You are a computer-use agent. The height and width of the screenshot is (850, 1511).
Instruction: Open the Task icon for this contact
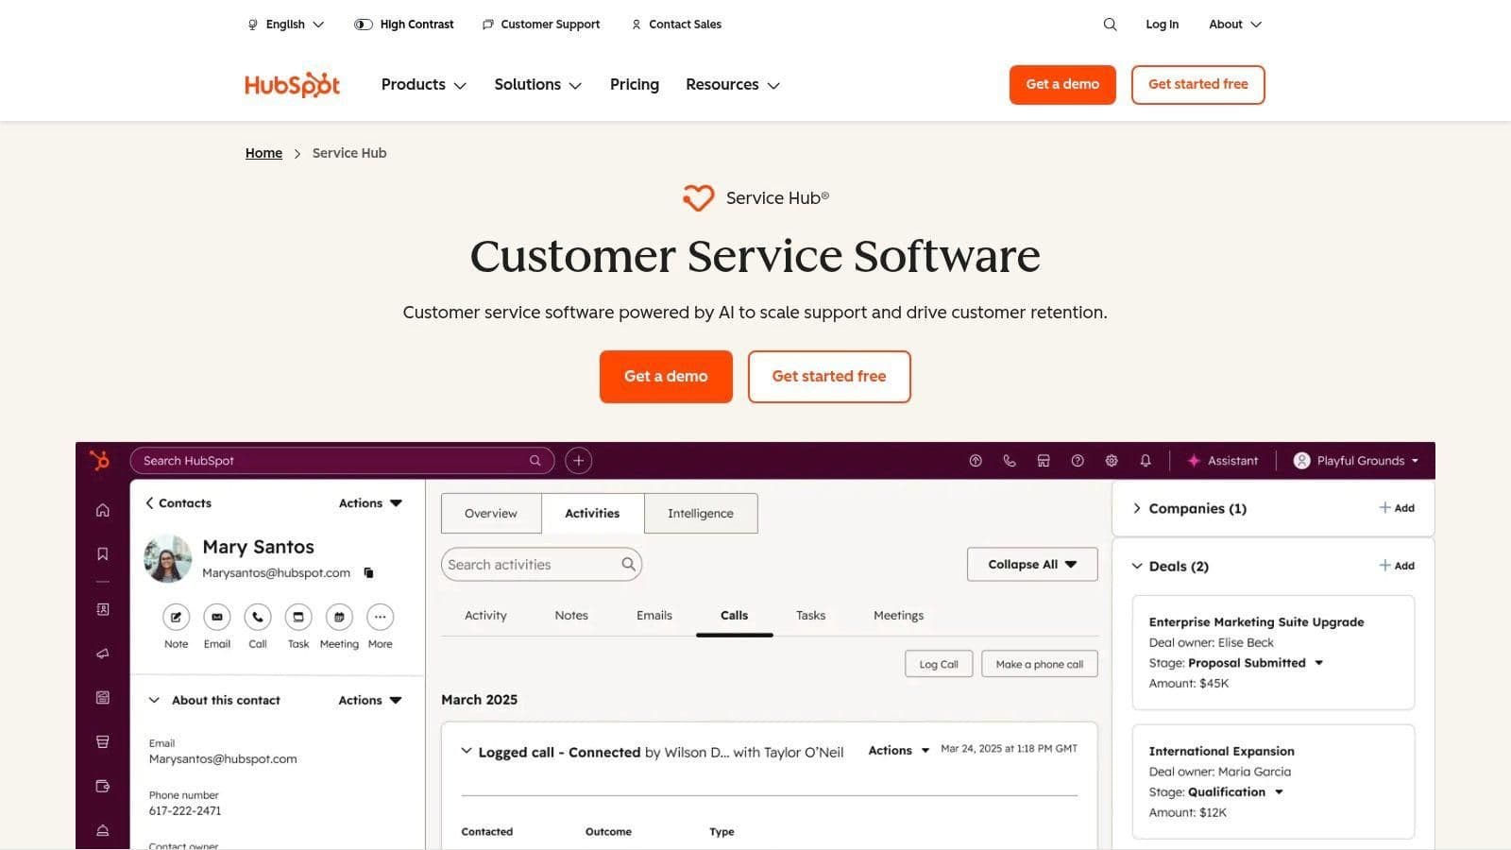(x=297, y=617)
